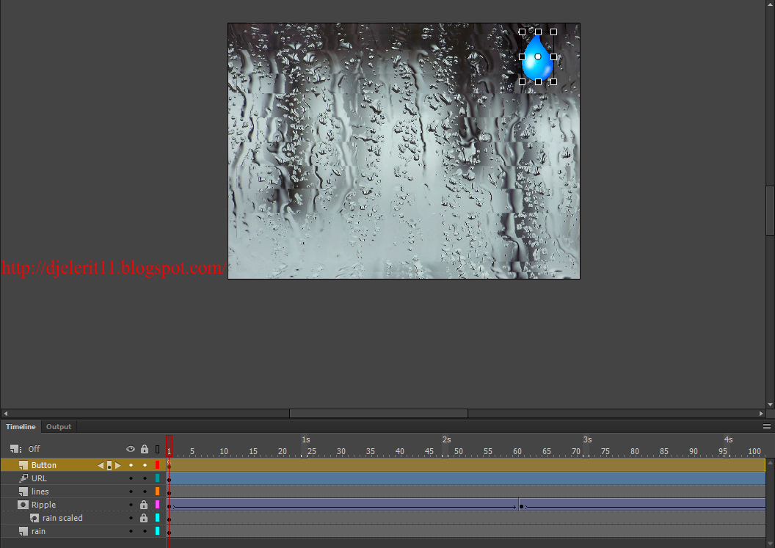
Task: Select the Ripple layer name
Action: 43,505
